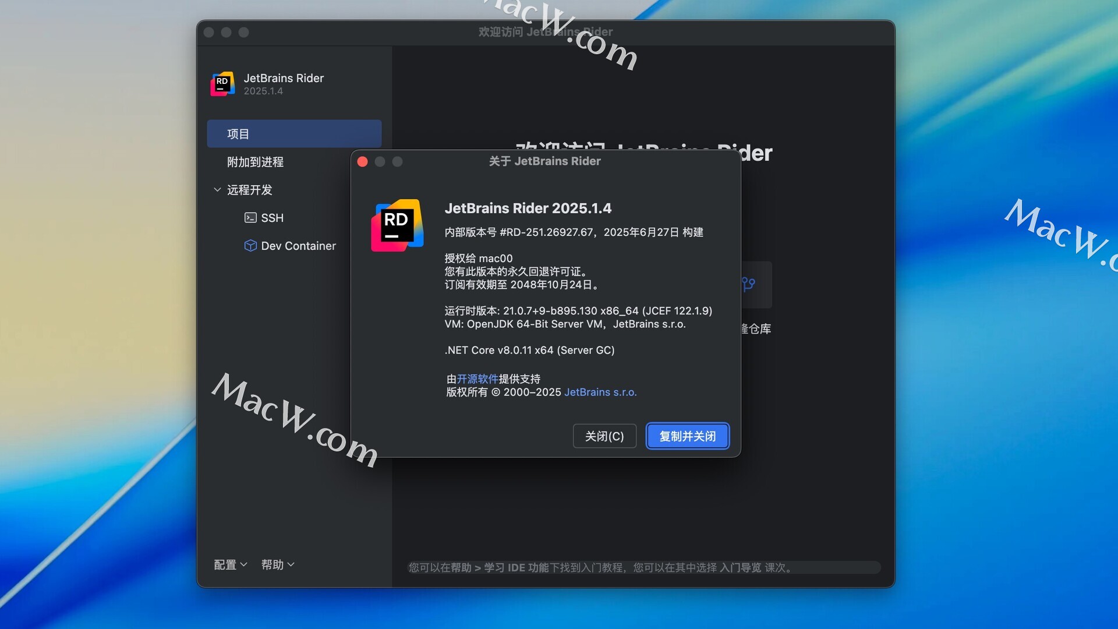Open the 开源软件 link
This screenshot has width=1118, height=629.
[477, 379]
